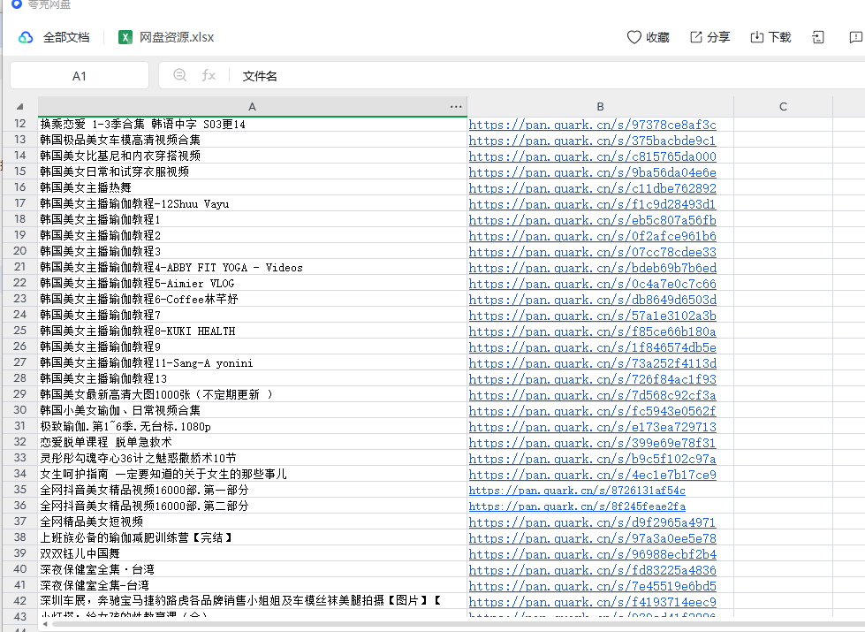Open the column A three-dot menu
The height and width of the screenshot is (632, 865).
(456, 106)
